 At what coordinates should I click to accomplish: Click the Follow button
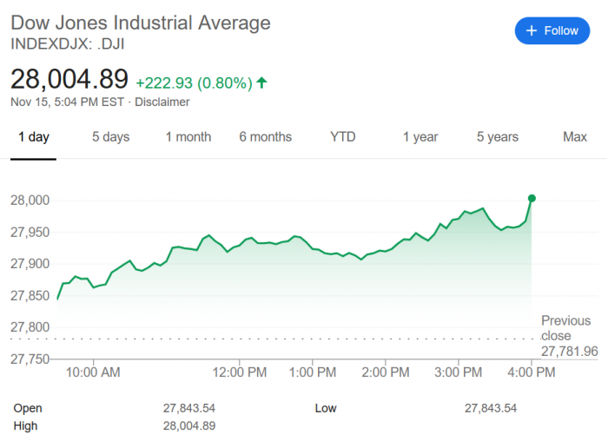(x=552, y=30)
